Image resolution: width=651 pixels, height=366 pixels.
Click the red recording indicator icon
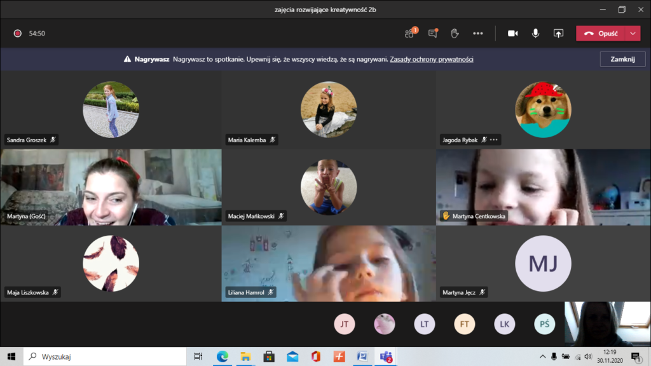pyautogui.click(x=17, y=33)
